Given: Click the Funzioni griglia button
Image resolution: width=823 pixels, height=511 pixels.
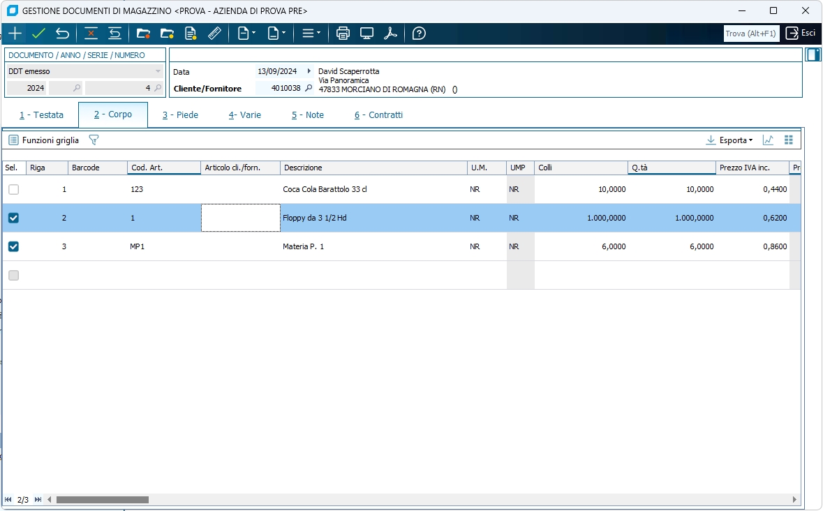Looking at the screenshot, I should click(43, 140).
